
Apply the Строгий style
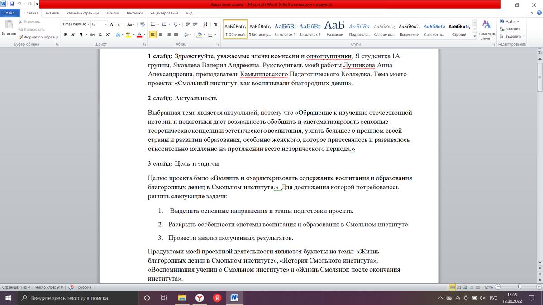coord(459,29)
